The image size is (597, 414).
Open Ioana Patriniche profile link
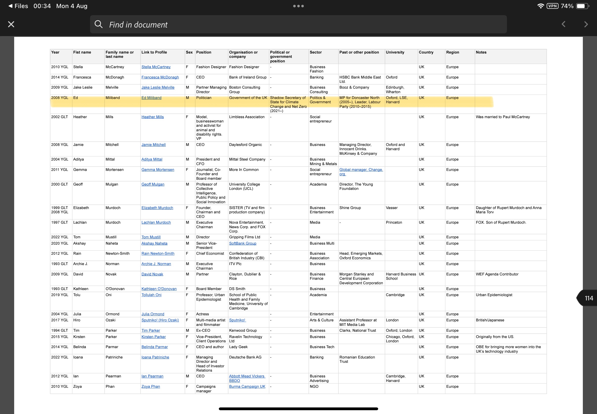[155, 357]
